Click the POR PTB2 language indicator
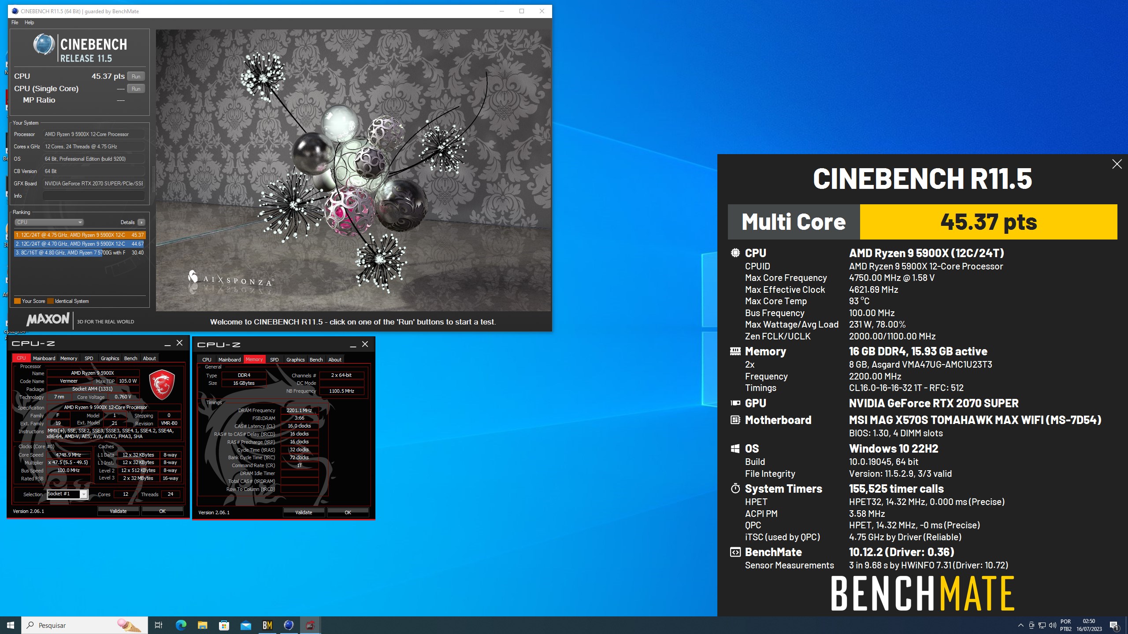 [x=1066, y=625]
